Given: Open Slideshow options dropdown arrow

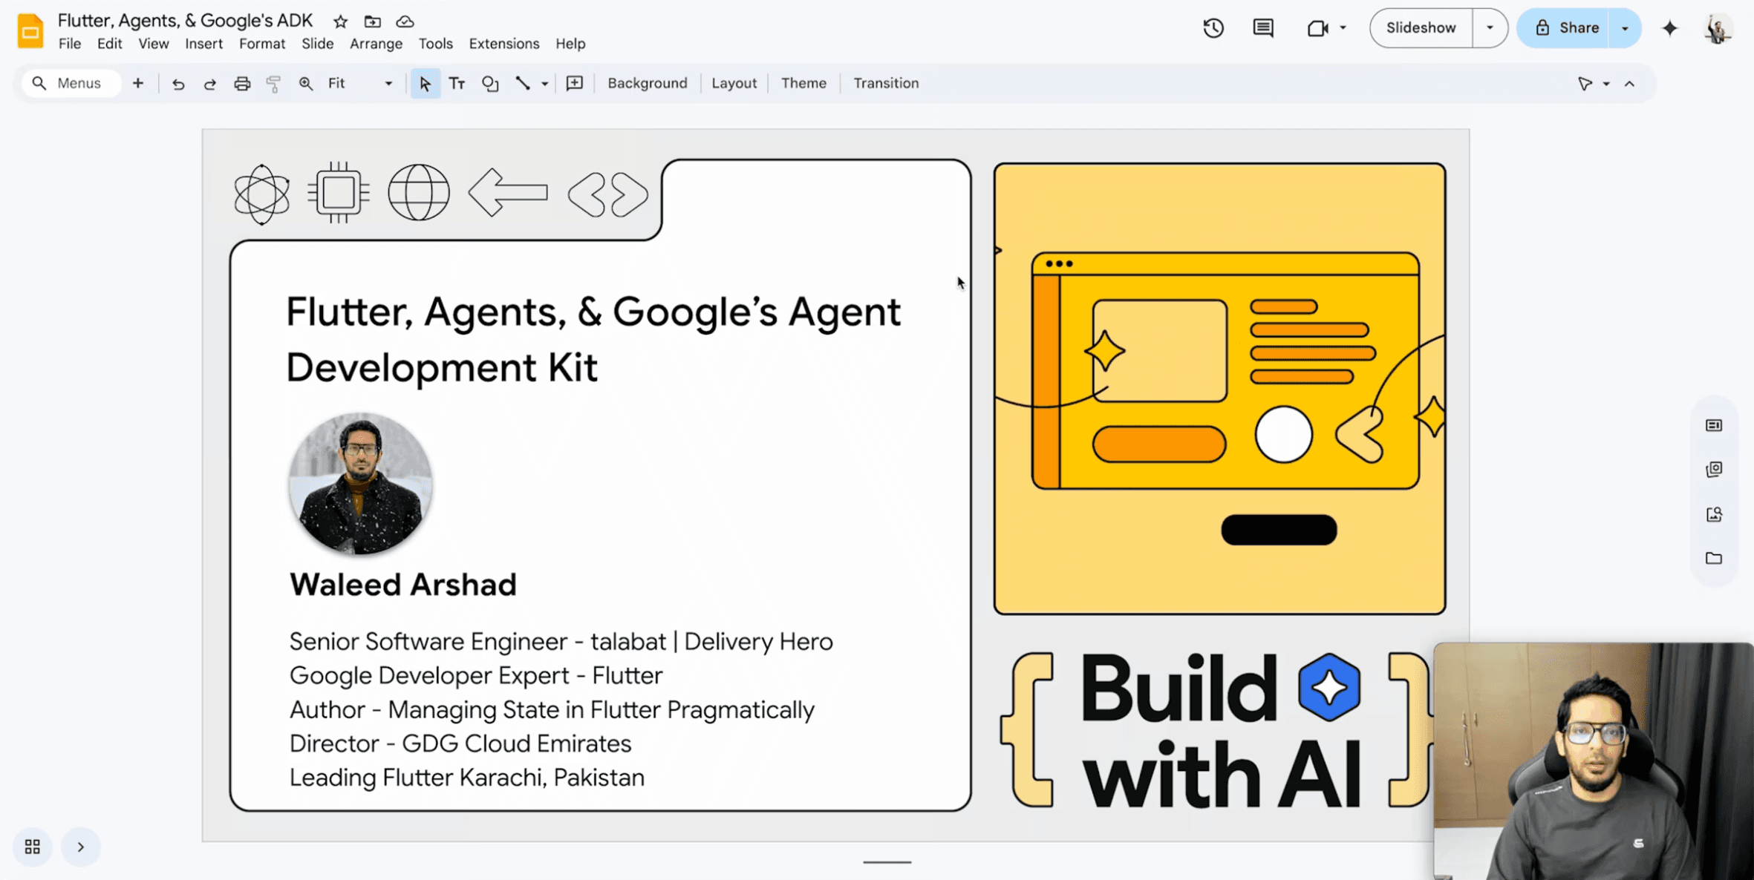Looking at the screenshot, I should pos(1490,28).
